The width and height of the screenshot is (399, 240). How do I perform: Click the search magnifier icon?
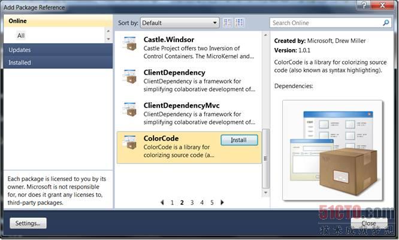tap(386, 23)
